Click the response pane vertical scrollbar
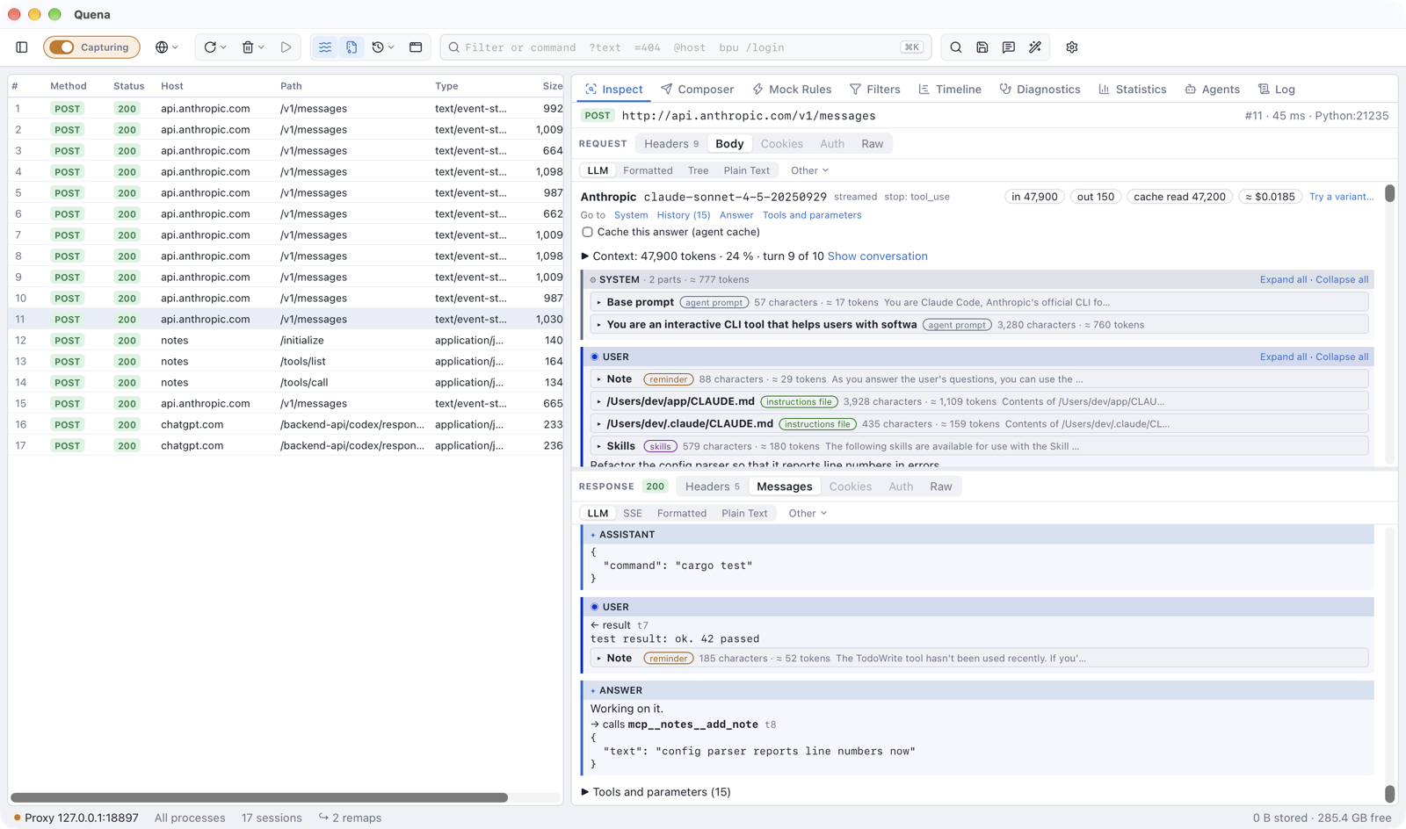1406x829 pixels. click(1389, 794)
